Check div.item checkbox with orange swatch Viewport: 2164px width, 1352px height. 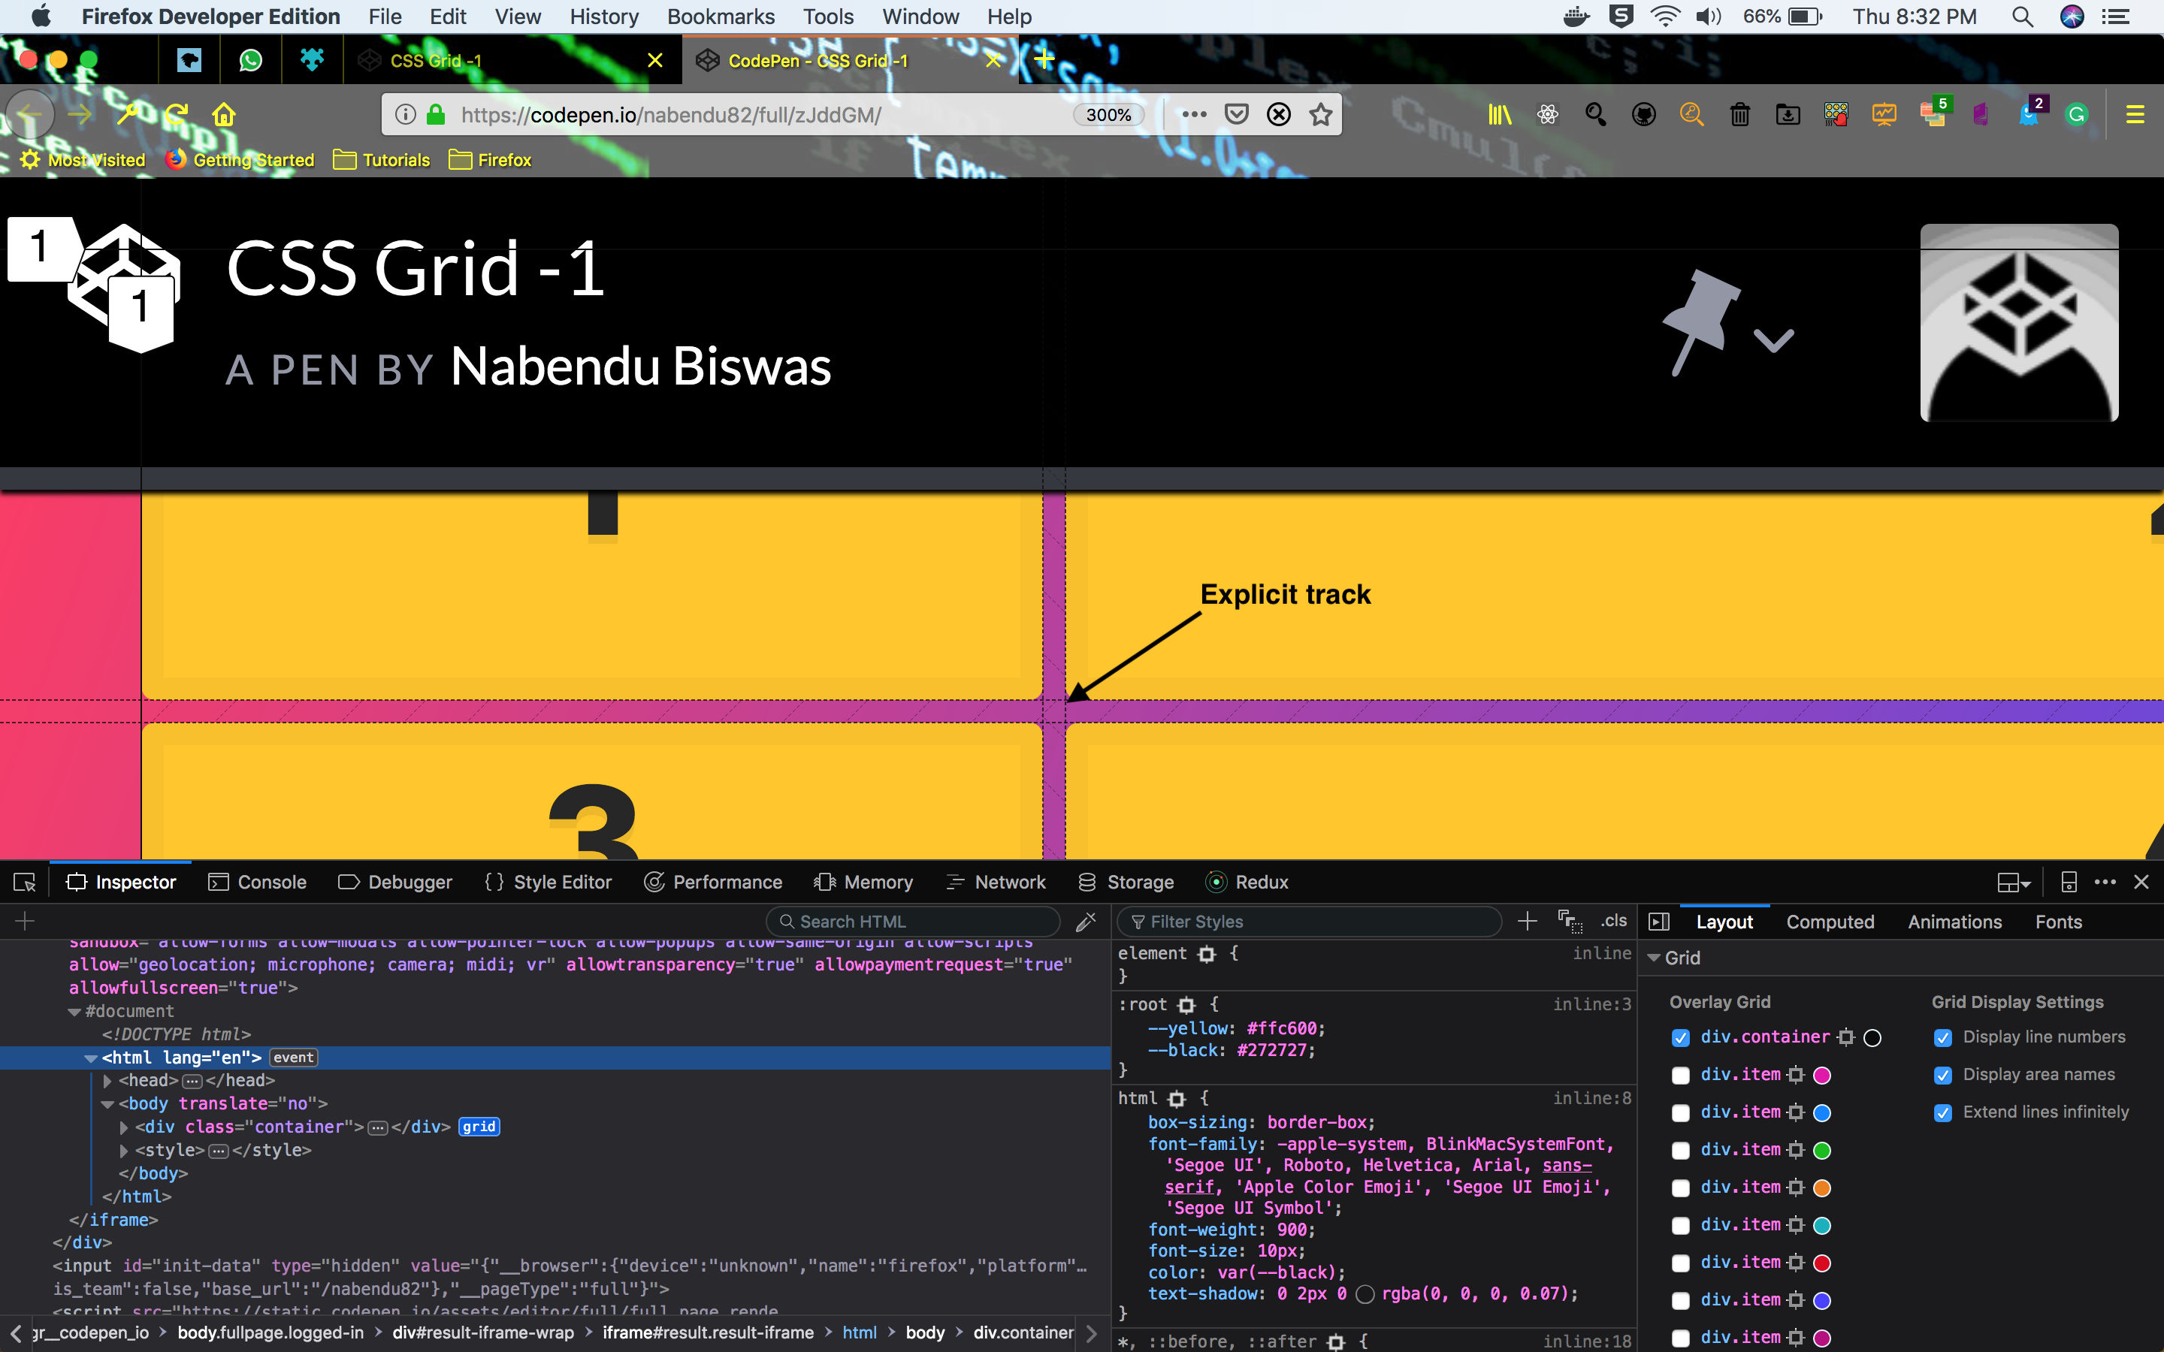pyautogui.click(x=1680, y=1188)
